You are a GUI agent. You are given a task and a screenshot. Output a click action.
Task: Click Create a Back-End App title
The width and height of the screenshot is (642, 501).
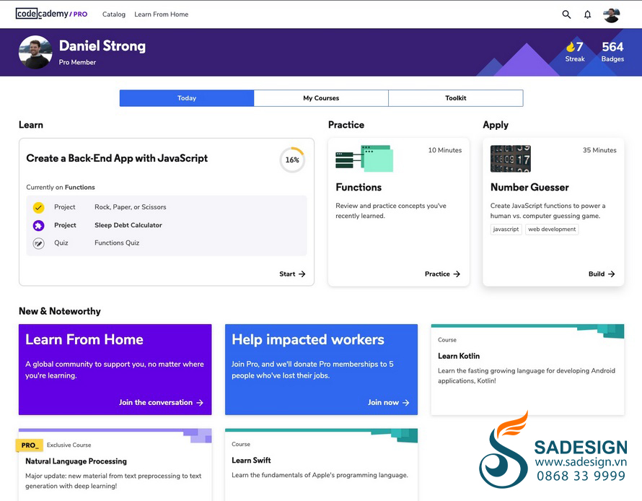[117, 159]
